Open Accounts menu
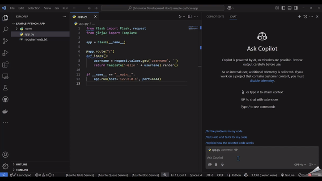 click(x=5, y=155)
